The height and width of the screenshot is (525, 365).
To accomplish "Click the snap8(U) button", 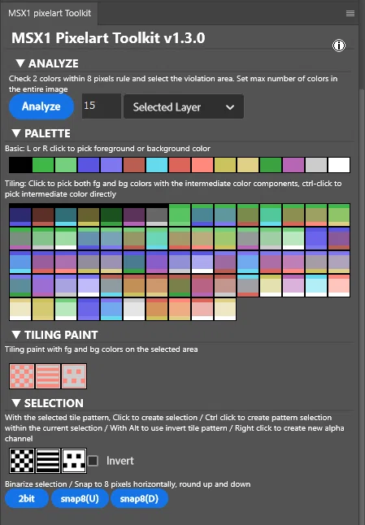I will point(80,498).
